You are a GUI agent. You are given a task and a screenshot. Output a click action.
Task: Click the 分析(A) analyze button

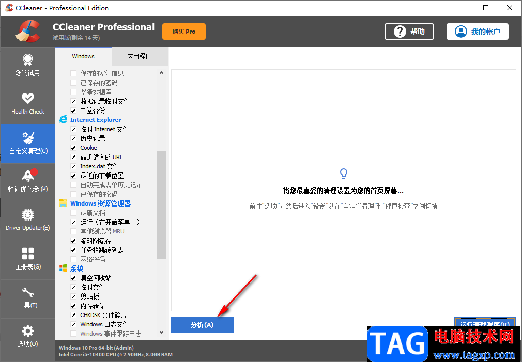202,325
